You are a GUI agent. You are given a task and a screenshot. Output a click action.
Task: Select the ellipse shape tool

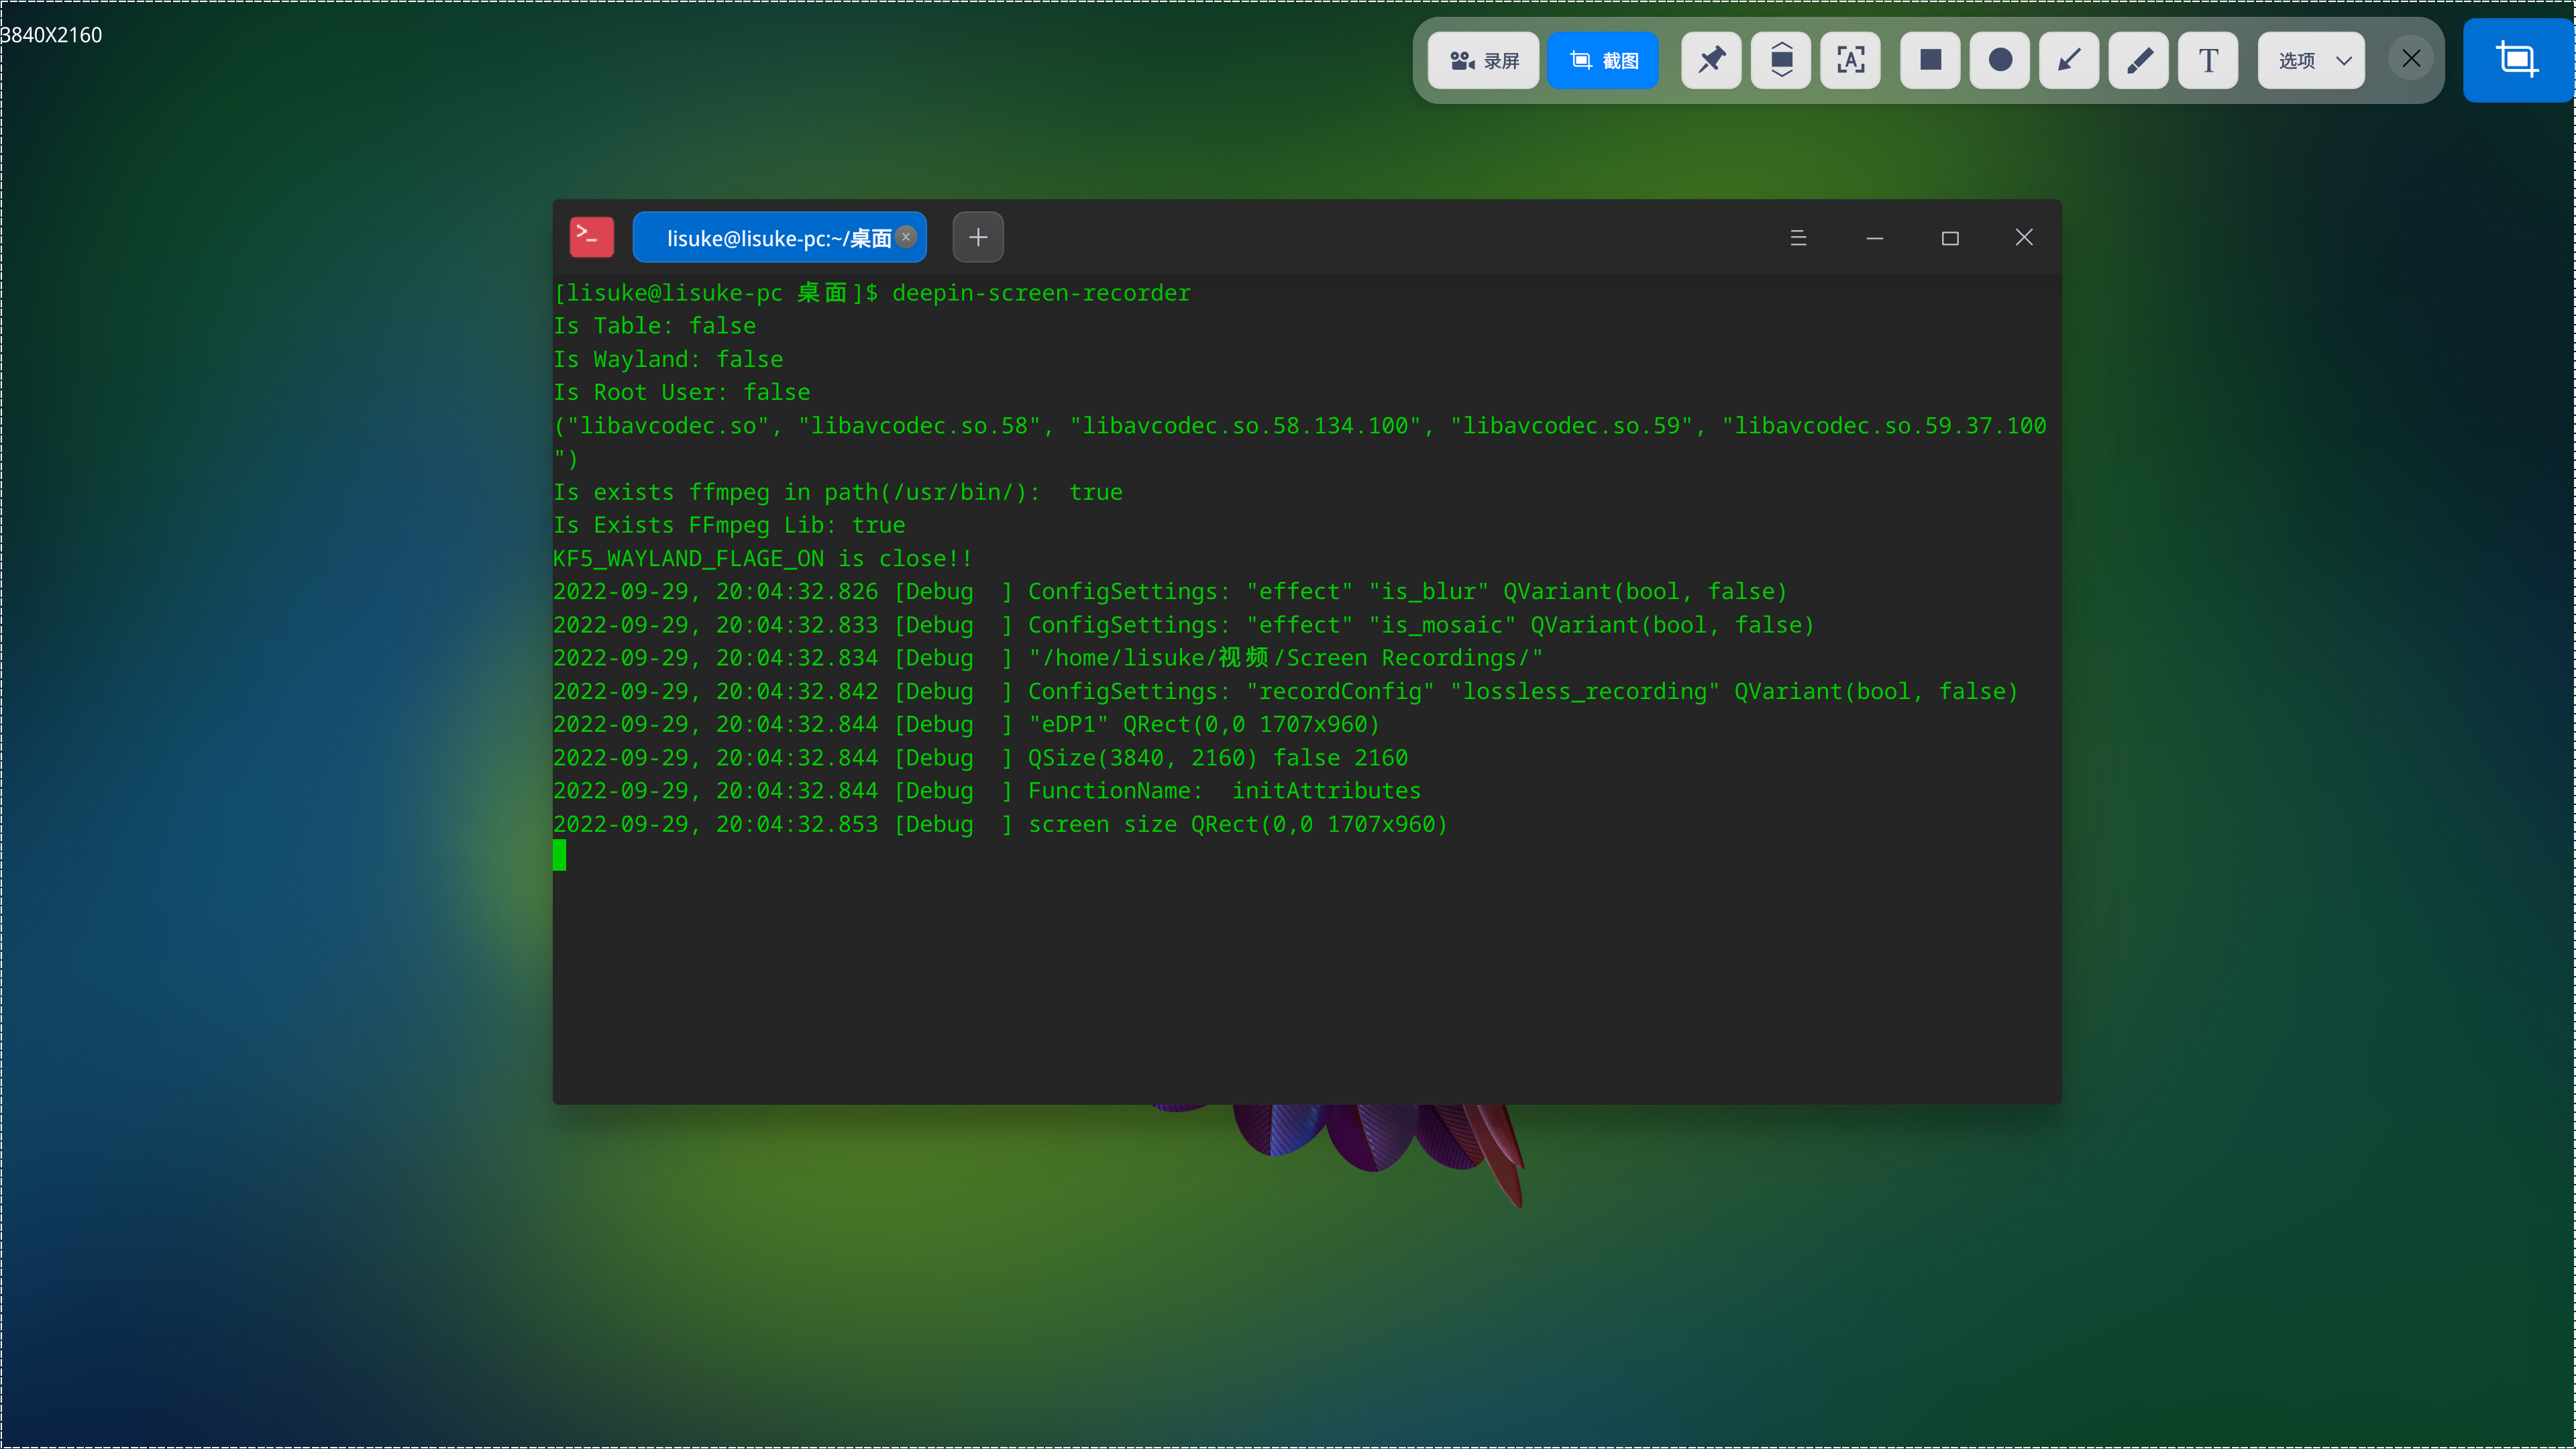point(1999,60)
